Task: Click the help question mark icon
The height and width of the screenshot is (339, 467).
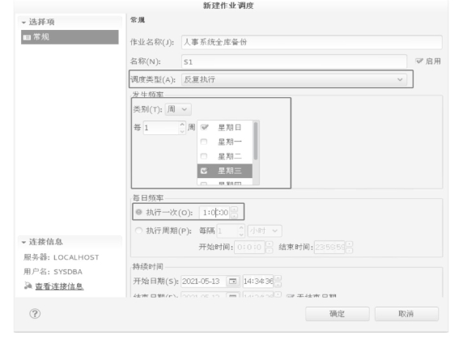Action: click(x=35, y=313)
